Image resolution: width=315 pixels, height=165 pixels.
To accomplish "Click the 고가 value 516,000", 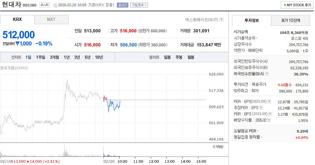I will coord(128,31).
